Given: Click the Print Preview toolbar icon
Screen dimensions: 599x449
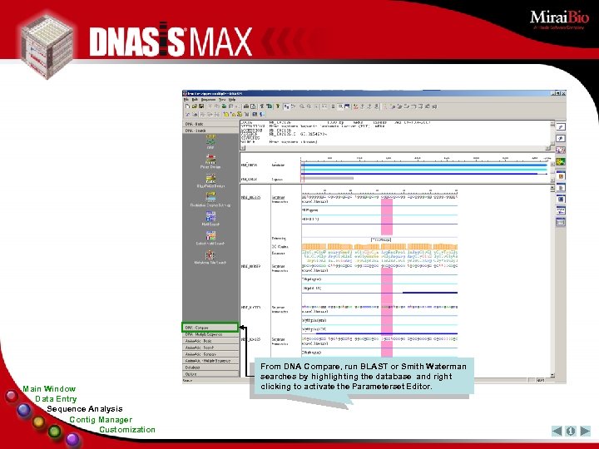Looking at the screenshot, I should click(x=253, y=106).
